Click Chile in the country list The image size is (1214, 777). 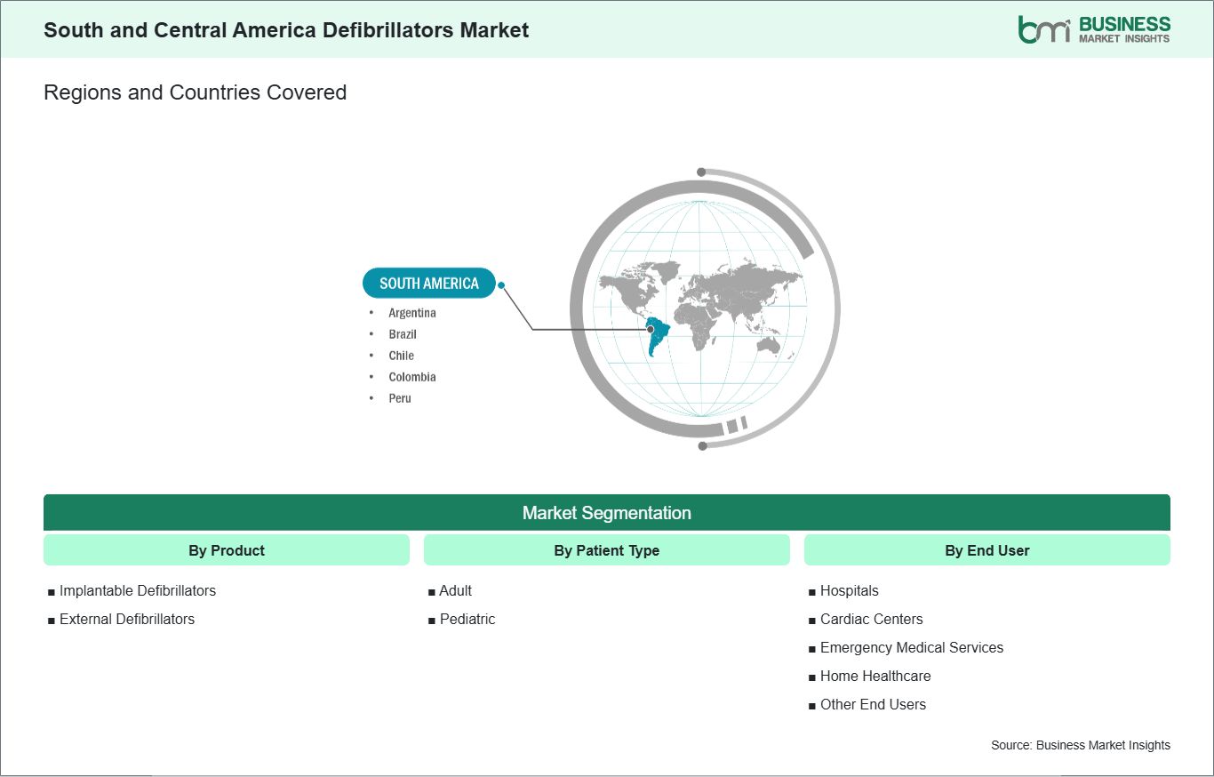[401, 356]
